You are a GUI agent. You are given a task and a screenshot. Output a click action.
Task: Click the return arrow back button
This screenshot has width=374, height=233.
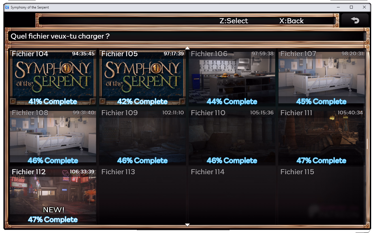[x=355, y=20]
